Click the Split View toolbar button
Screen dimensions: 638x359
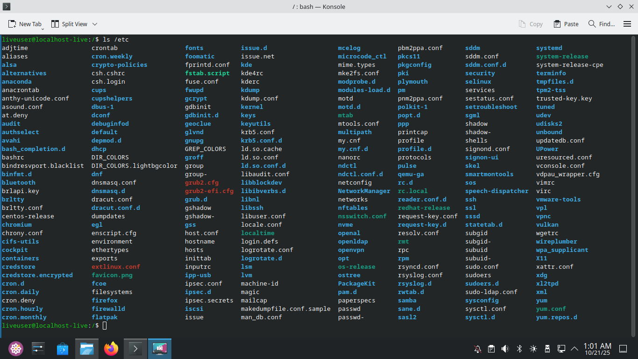click(69, 24)
